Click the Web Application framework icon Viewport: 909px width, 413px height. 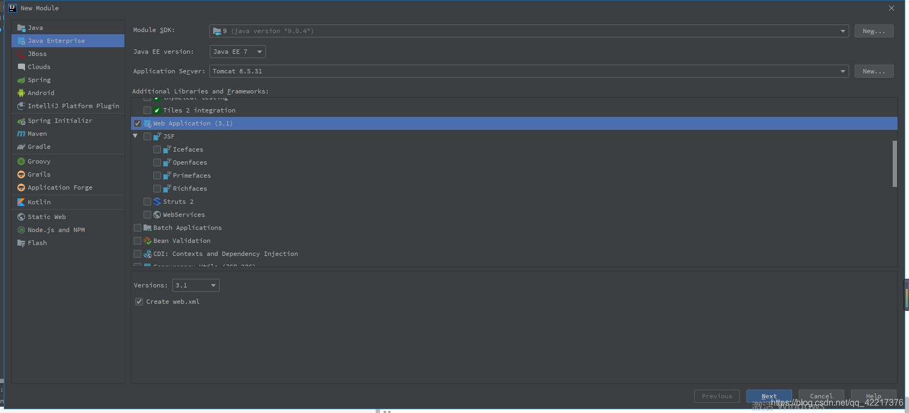[x=147, y=123]
